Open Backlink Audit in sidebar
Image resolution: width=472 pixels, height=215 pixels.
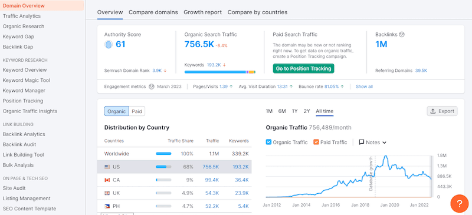19,144
